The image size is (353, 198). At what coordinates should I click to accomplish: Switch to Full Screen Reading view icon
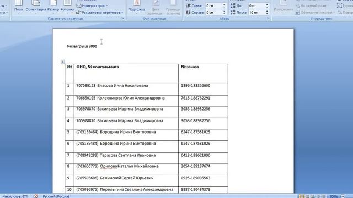[x=307, y=196]
